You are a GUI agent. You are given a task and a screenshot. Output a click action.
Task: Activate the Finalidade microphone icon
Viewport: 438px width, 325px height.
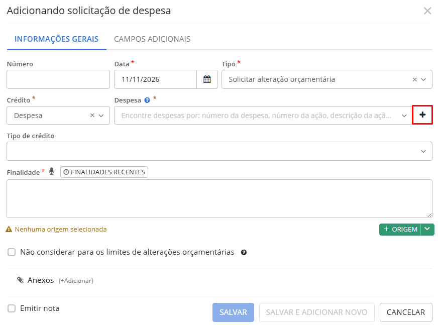pos(52,171)
